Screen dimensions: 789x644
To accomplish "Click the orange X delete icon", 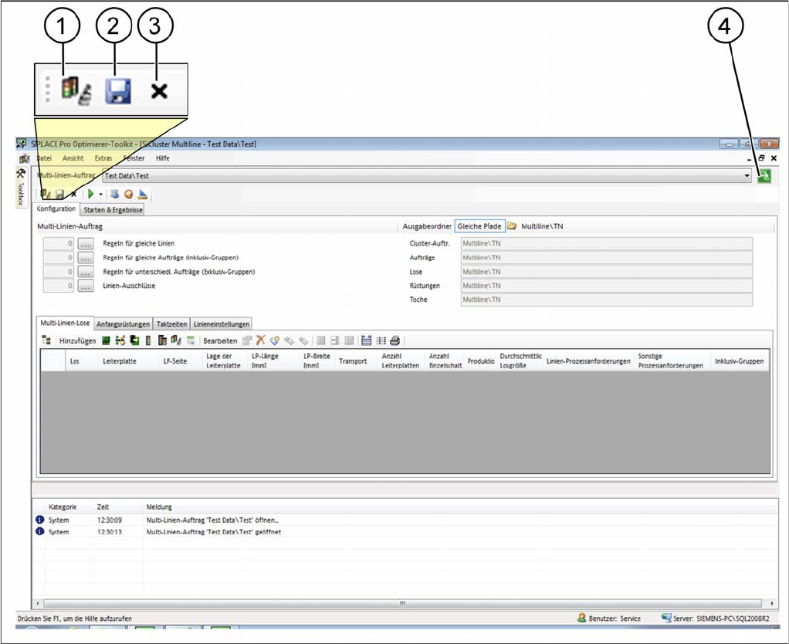I will [x=261, y=341].
